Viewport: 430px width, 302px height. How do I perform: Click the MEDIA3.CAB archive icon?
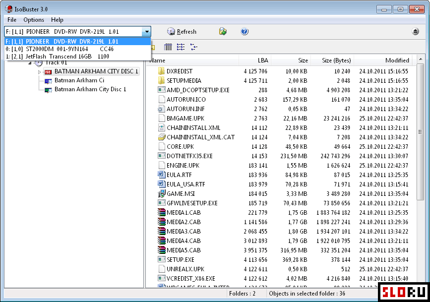(x=162, y=231)
